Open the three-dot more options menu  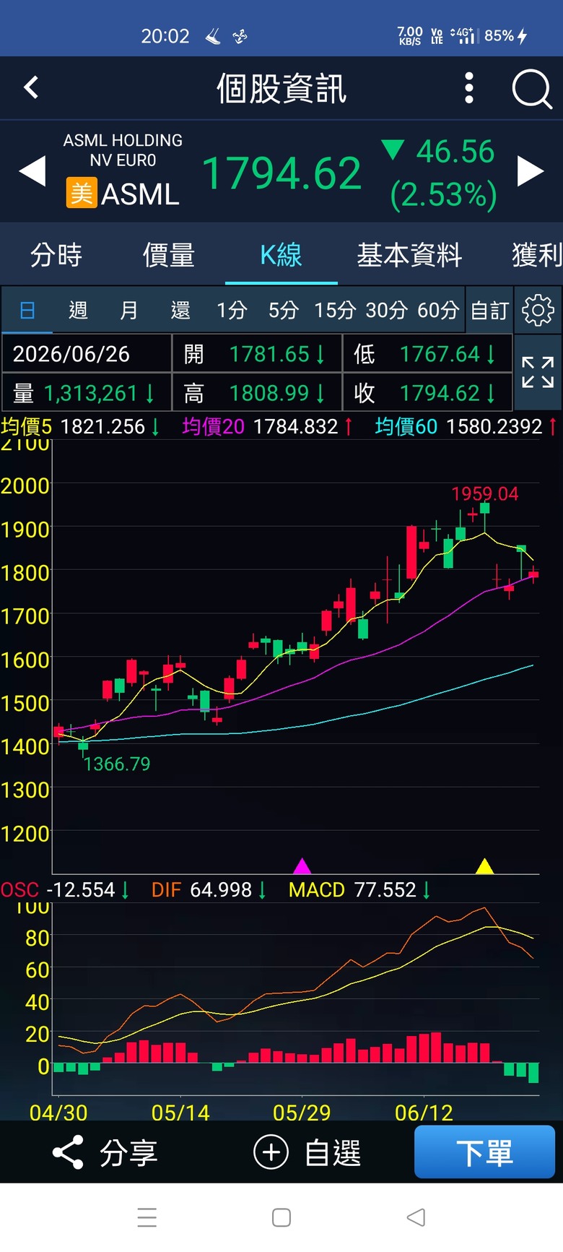tap(469, 87)
